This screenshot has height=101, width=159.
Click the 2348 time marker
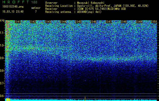coord(124,22)
